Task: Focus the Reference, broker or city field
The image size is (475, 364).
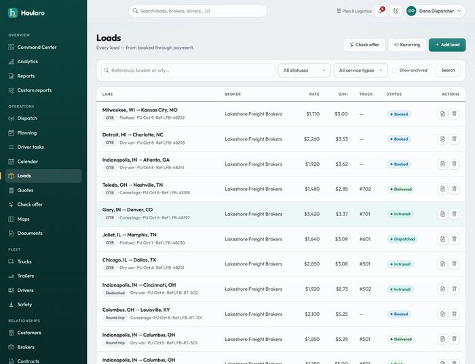Action: 188,71
